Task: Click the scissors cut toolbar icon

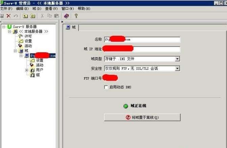Action: coord(42,16)
